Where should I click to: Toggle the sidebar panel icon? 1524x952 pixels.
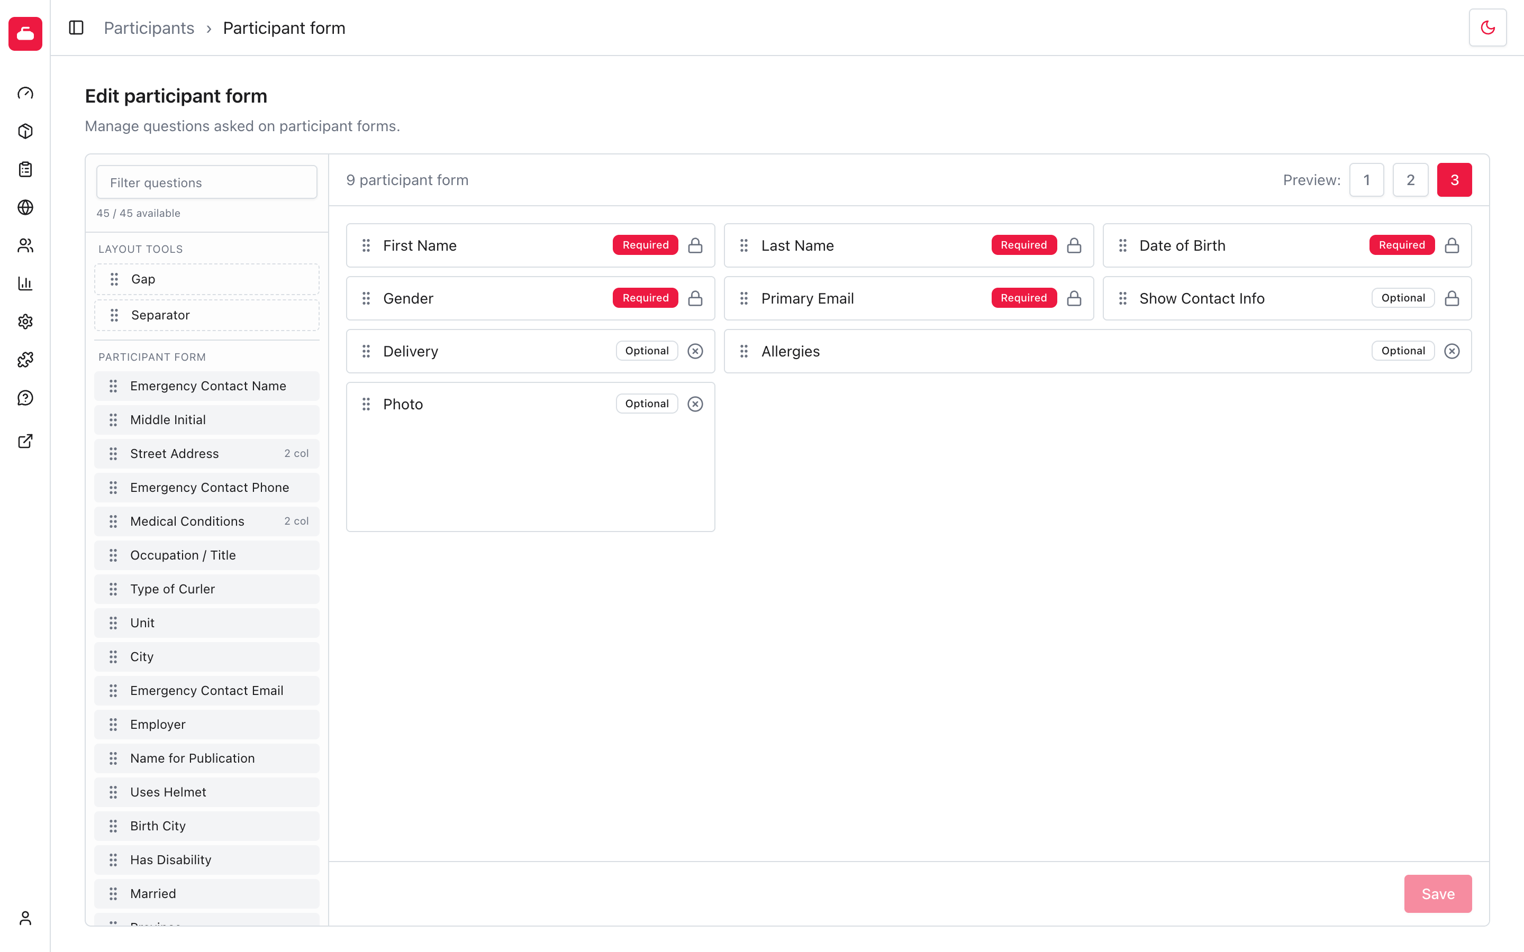pyautogui.click(x=76, y=28)
